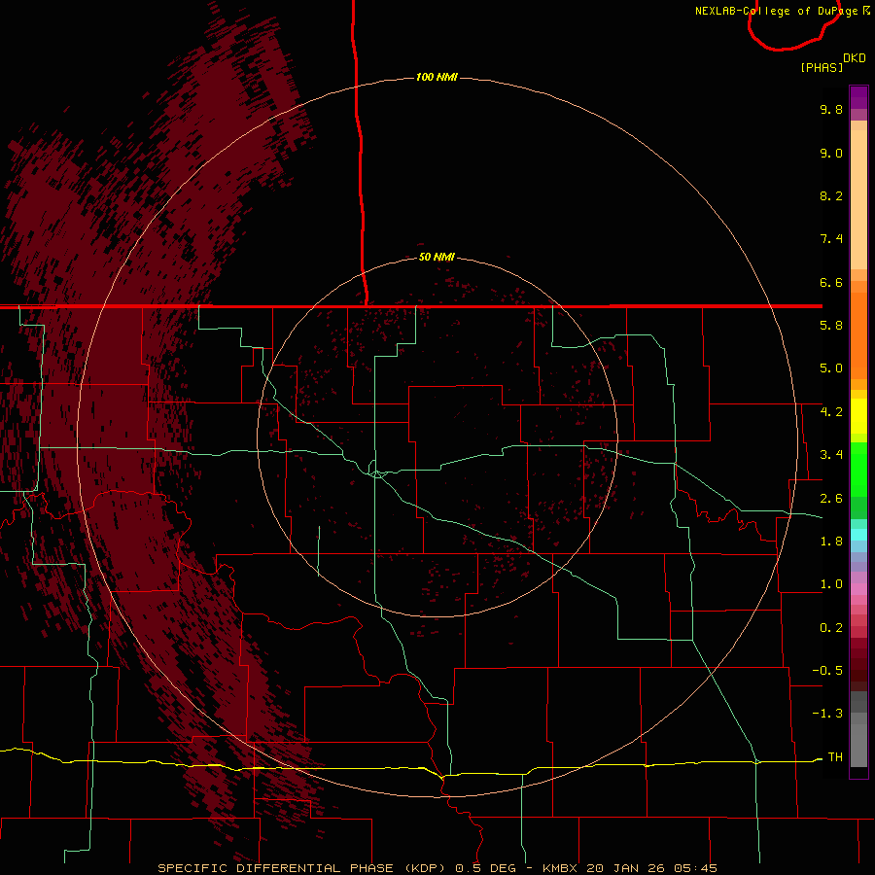Click the 05:45 timestamp in caption

coord(695,868)
